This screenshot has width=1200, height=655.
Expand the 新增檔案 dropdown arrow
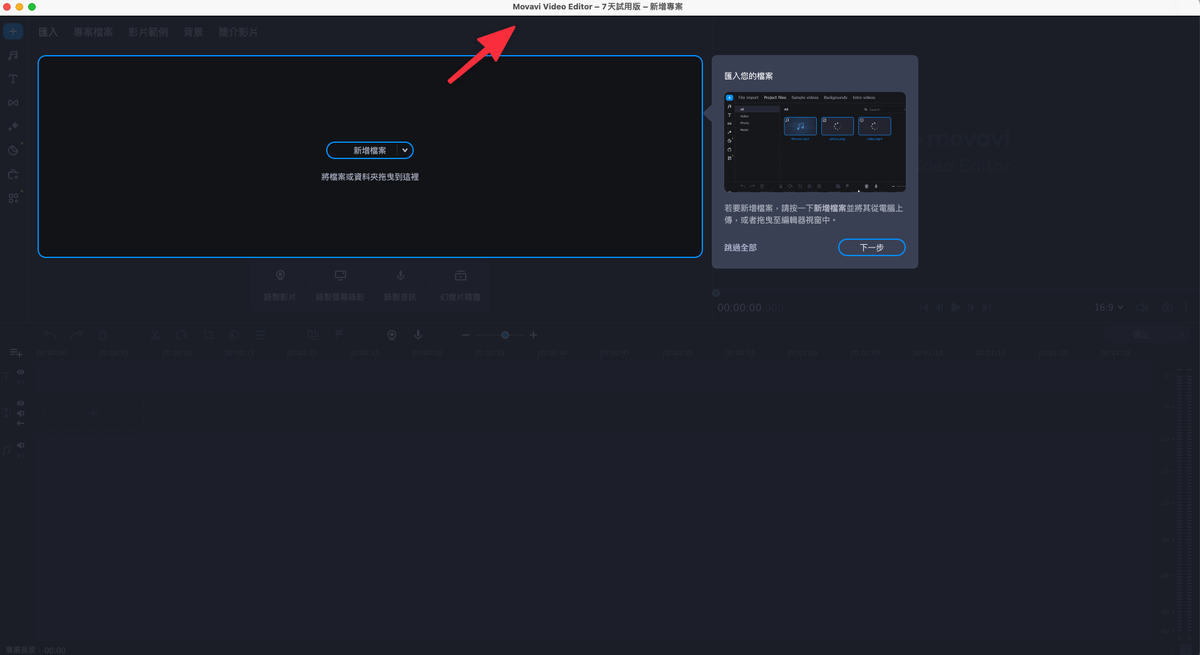pos(405,150)
